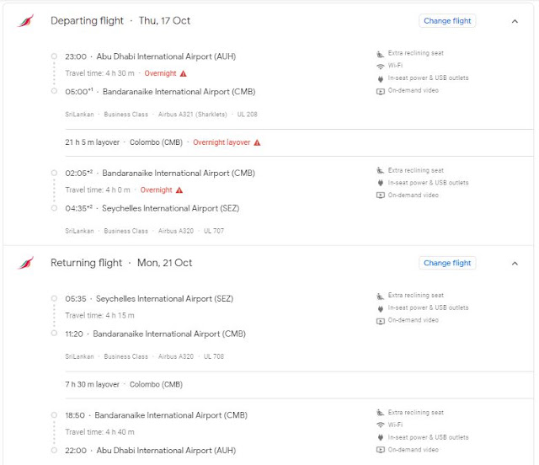Click warning triangle next to 4 h 0 m Overnight
This screenshot has height=465, width=539.
[x=179, y=190]
